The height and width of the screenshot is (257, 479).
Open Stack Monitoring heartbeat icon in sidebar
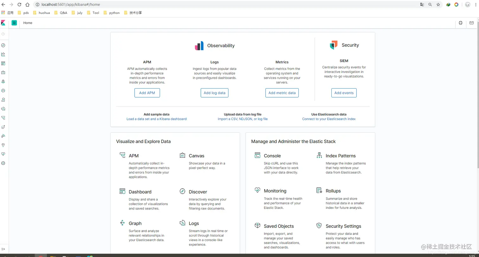[x=3, y=154]
